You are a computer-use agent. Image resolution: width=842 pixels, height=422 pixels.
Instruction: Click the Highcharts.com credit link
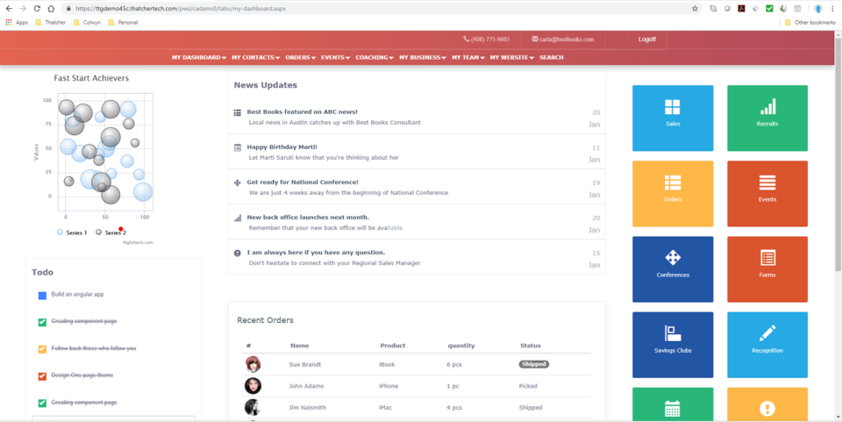tap(138, 243)
